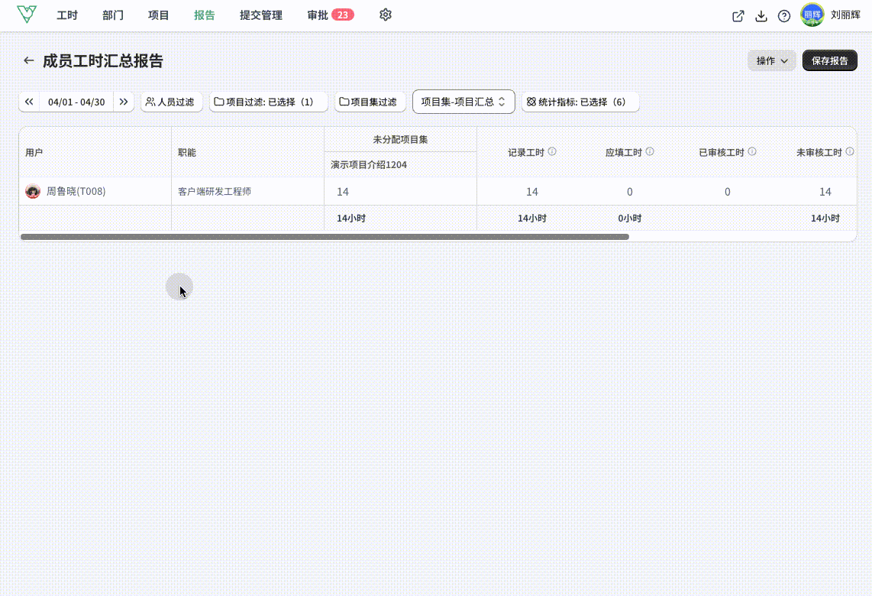Open the 工时 navigation menu

click(66, 15)
